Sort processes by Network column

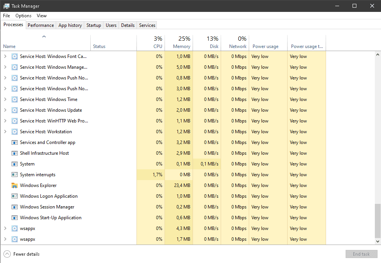point(235,43)
